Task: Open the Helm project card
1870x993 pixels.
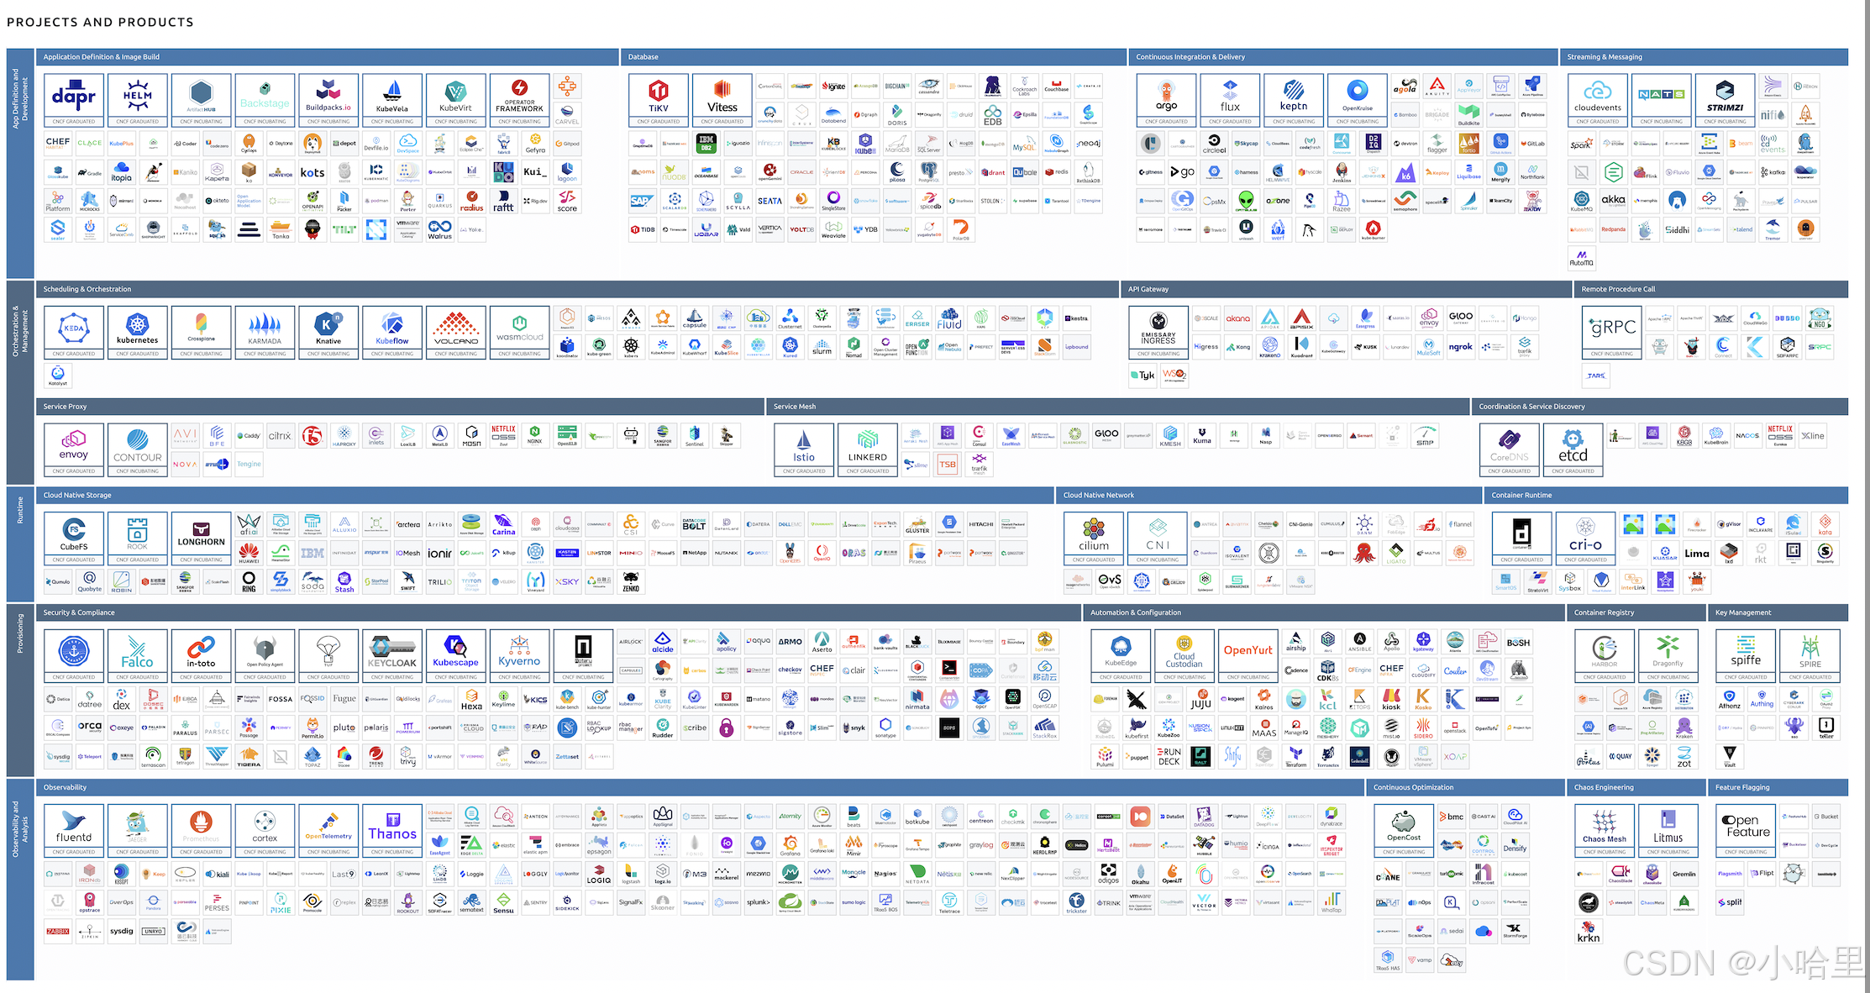Action: (138, 97)
